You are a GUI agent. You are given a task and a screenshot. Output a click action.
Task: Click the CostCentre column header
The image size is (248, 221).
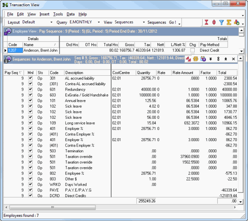point(124,73)
